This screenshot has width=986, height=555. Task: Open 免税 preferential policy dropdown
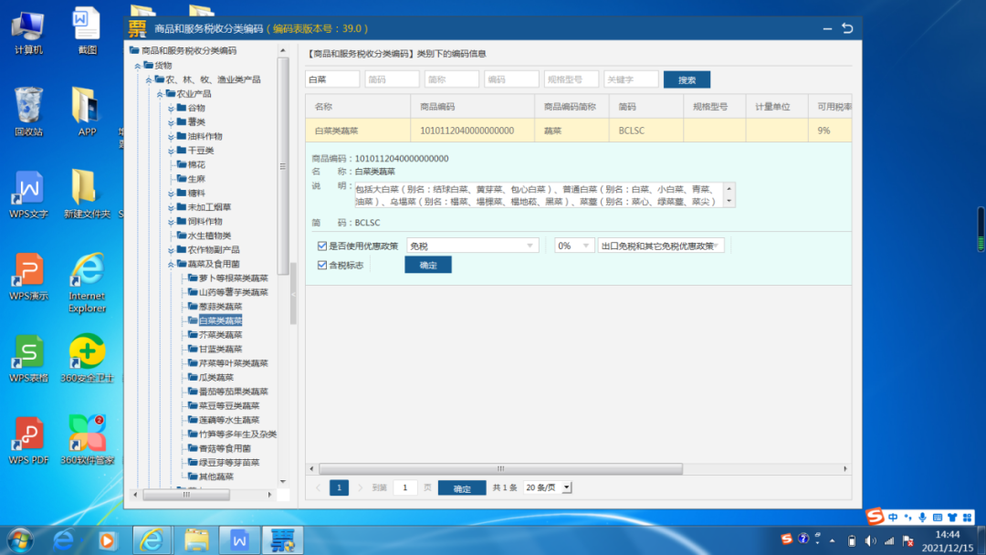click(472, 246)
